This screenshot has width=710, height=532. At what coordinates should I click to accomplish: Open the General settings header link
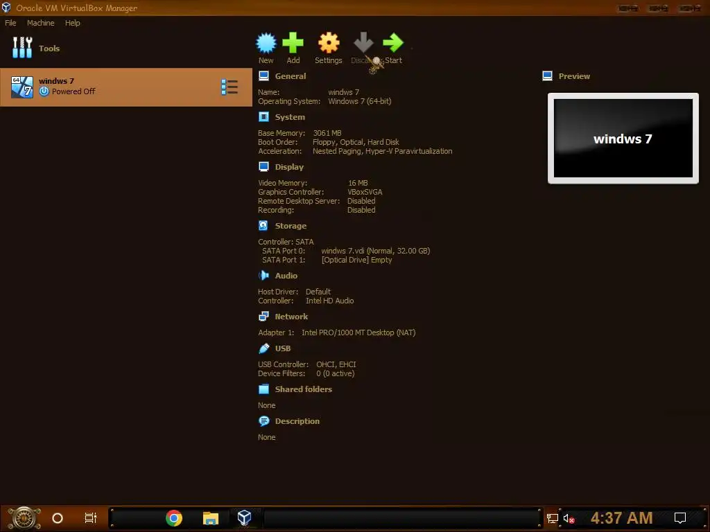[x=291, y=76]
